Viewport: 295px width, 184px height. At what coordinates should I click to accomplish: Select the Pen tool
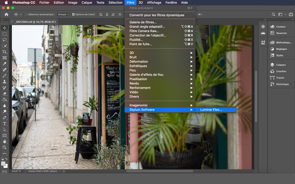point(4,117)
